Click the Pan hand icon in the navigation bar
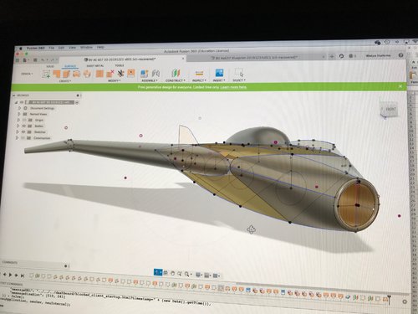Viewport: 418px width, 314px height. coord(173,274)
